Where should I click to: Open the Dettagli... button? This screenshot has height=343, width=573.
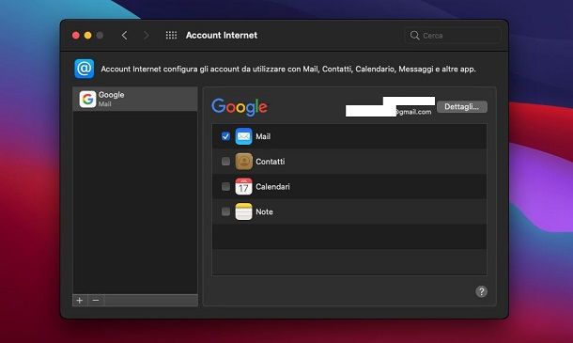[462, 107]
